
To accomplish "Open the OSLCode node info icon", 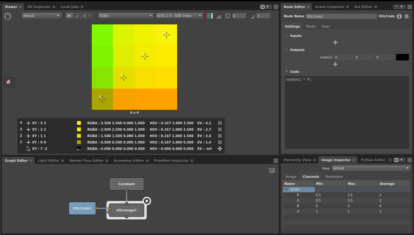I will point(399,16).
